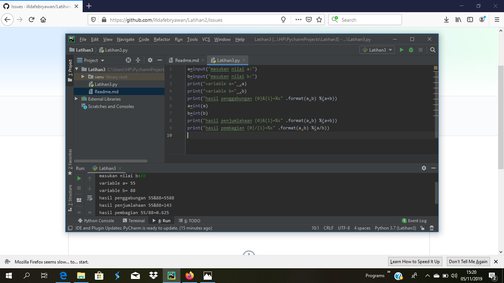This screenshot has width=504, height=283.
Task: Dismiss the Firefox slow-start notification
Action: point(496,262)
